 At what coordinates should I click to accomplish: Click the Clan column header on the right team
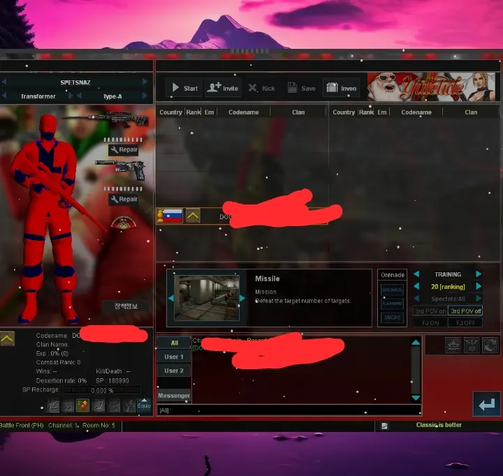471,112
